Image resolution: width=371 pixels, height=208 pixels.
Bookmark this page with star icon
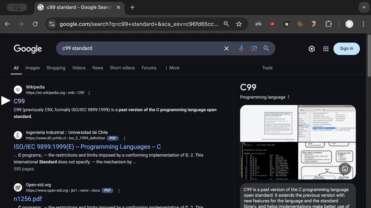pyautogui.click(x=239, y=24)
